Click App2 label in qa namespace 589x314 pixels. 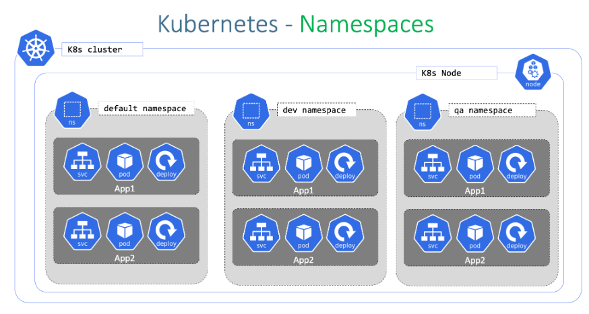(x=475, y=260)
